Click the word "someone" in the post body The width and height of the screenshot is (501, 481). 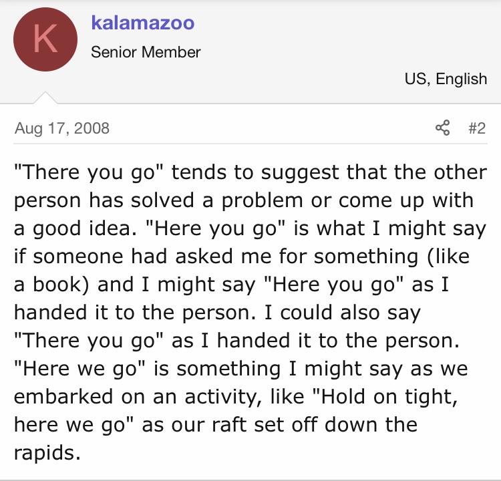point(77,257)
